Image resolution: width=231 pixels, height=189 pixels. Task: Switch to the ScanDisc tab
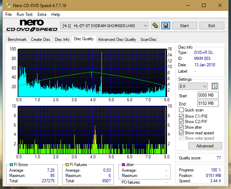pos(148,39)
